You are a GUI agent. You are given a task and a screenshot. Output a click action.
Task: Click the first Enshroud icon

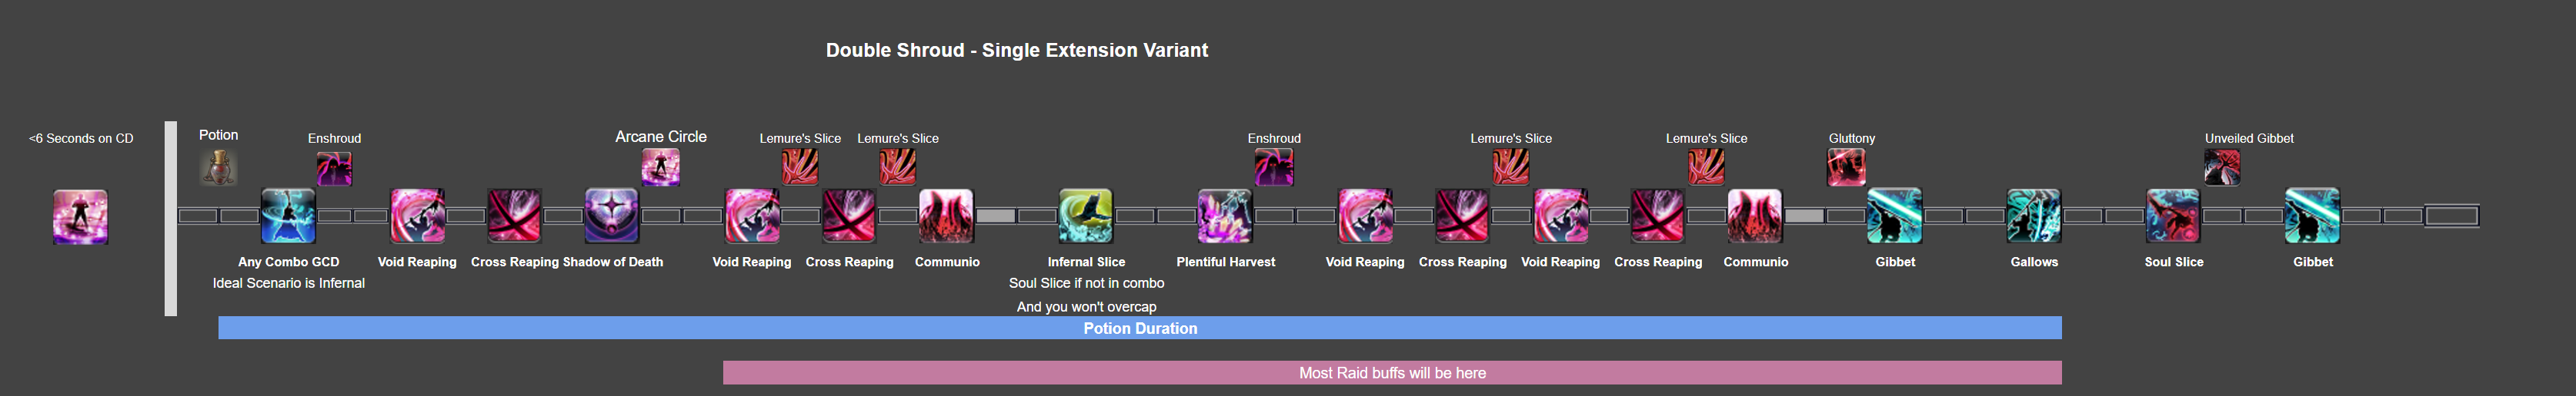pos(334,167)
